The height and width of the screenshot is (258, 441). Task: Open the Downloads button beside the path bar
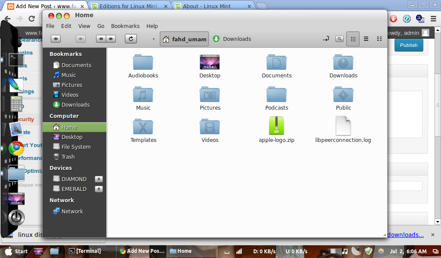click(232, 38)
